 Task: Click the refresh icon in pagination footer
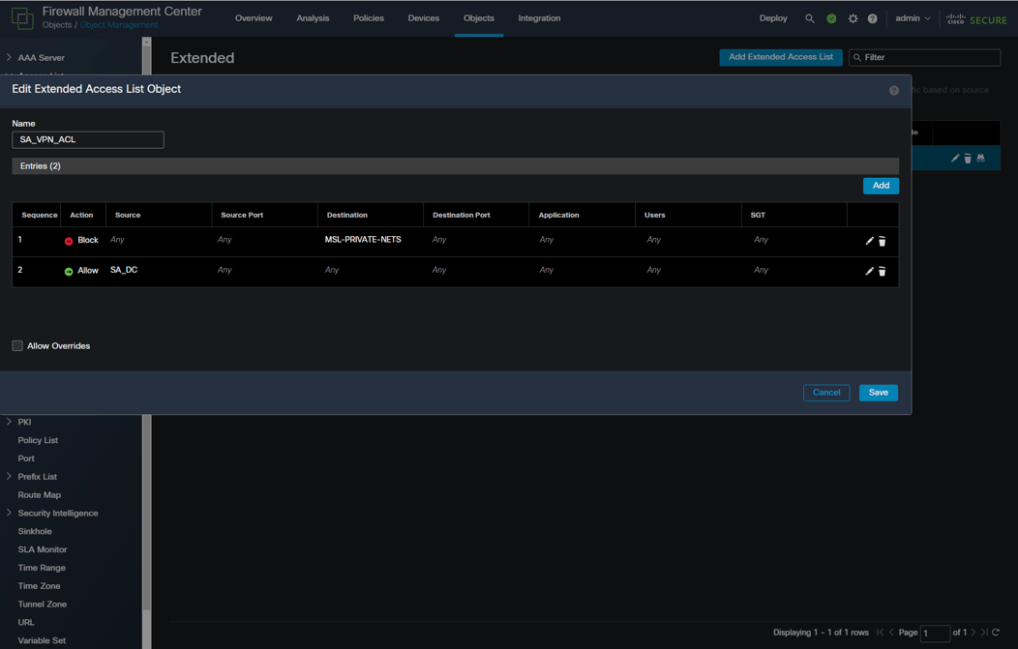click(x=996, y=633)
